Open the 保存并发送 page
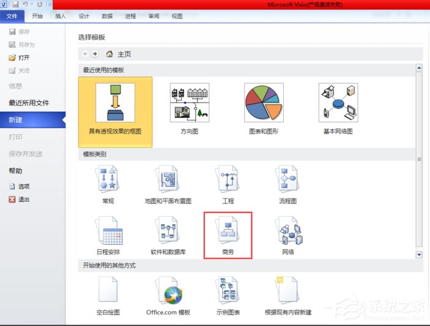 [x=26, y=154]
